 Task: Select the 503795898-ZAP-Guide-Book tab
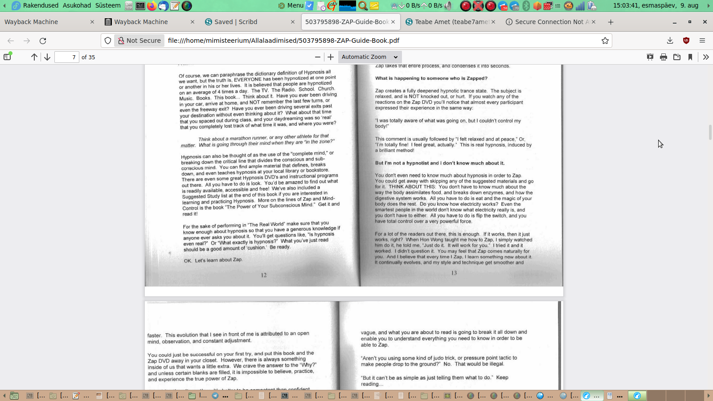coord(350,22)
